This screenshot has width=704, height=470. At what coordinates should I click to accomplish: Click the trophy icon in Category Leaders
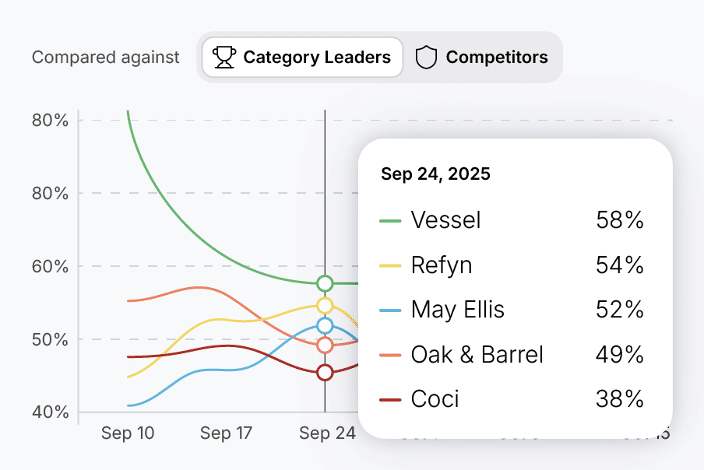[x=224, y=56]
